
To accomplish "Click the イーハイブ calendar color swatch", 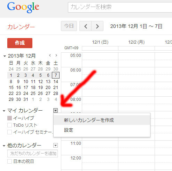I will tap(9, 118).
